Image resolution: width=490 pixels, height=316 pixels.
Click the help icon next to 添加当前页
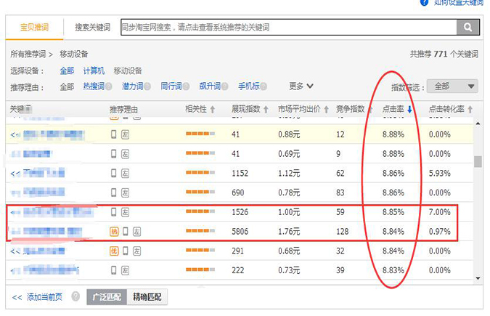tap(76, 297)
